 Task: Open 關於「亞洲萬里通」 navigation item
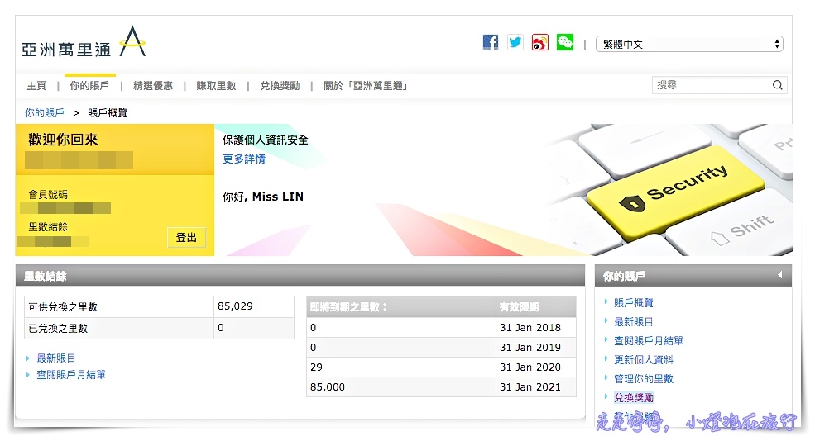tap(366, 86)
